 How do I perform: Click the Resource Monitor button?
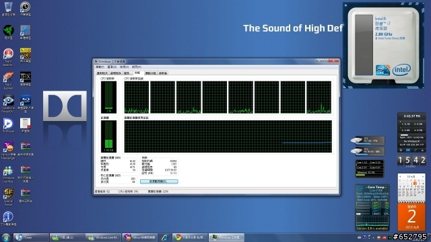159,182
